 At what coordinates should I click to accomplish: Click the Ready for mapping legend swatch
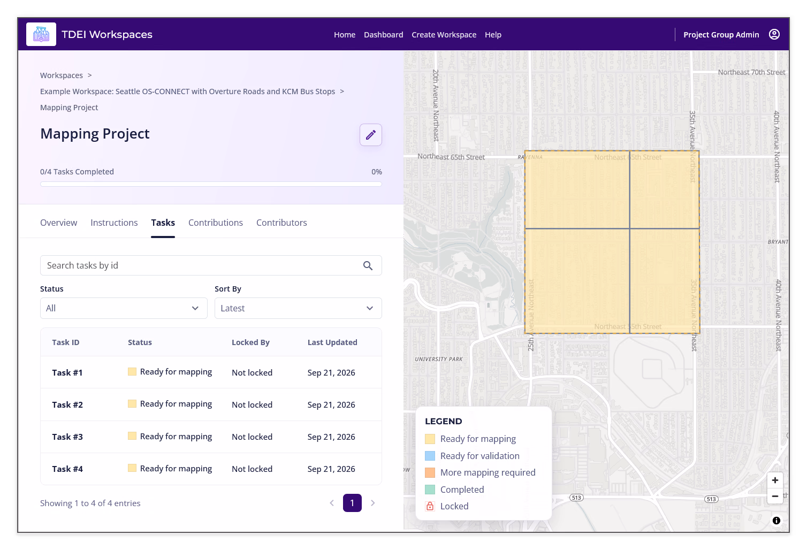click(430, 439)
